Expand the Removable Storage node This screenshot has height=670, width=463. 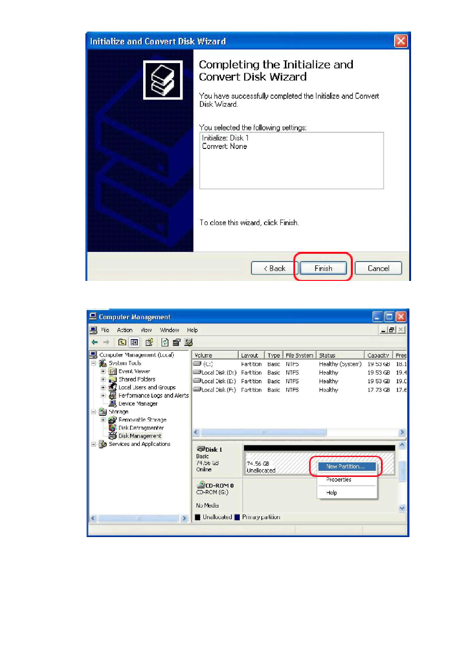click(x=103, y=420)
